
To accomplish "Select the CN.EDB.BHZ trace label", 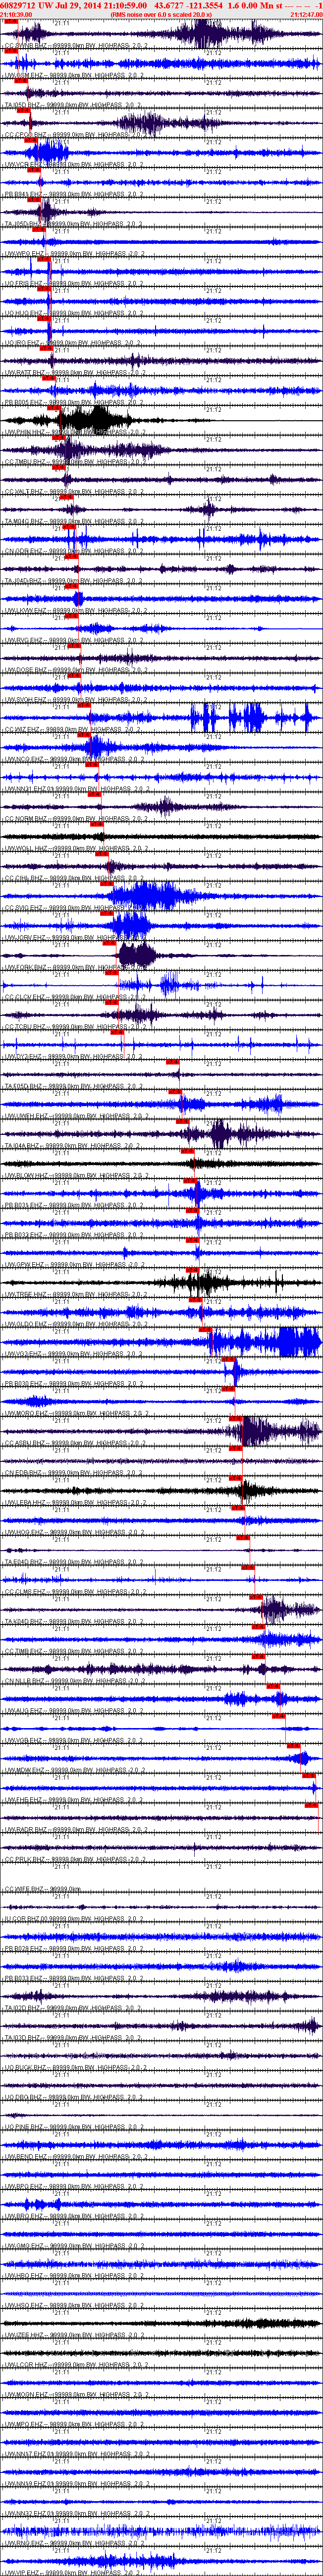I will (x=73, y=1471).
